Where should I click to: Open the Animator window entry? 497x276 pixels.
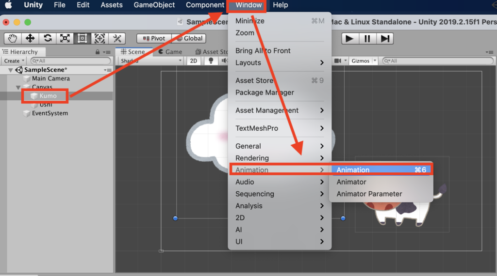click(x=381, y=182)
